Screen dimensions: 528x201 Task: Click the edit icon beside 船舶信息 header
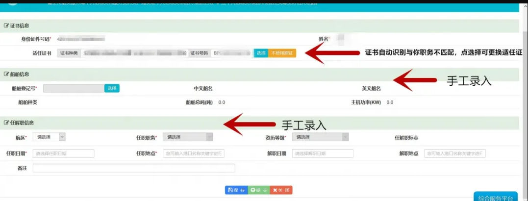[6, 74]
